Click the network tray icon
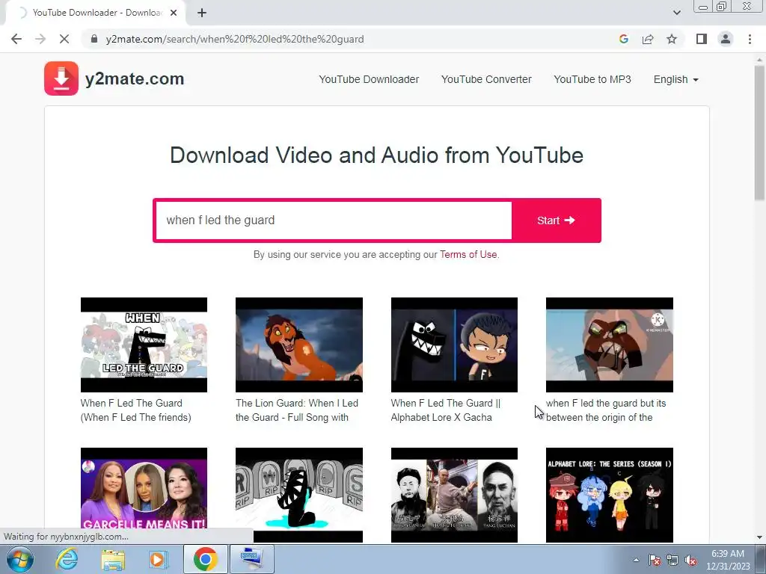Image resolution: width=766 pixels, height=574 pixels. (672, 560)
